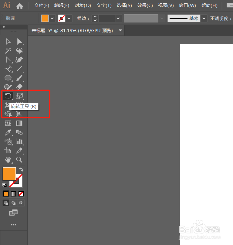Activate the Hand tool
Screen dimensions: 233x245
tap(8, 160)
